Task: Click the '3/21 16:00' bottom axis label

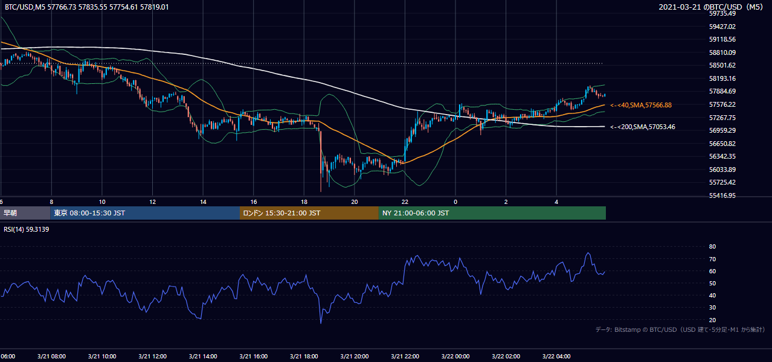Action: point(254,356)
